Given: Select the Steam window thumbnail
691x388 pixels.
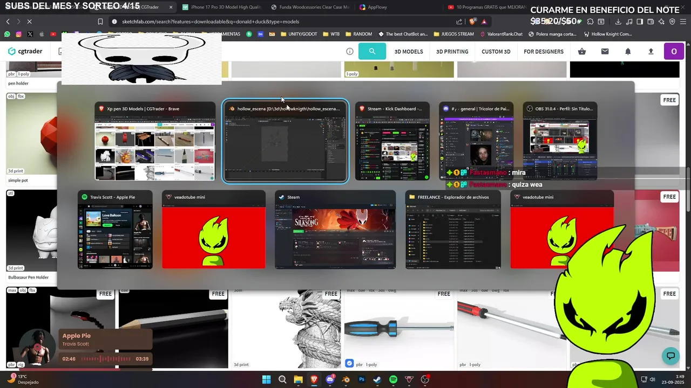Looking at the screenshot, I should 335,230.
